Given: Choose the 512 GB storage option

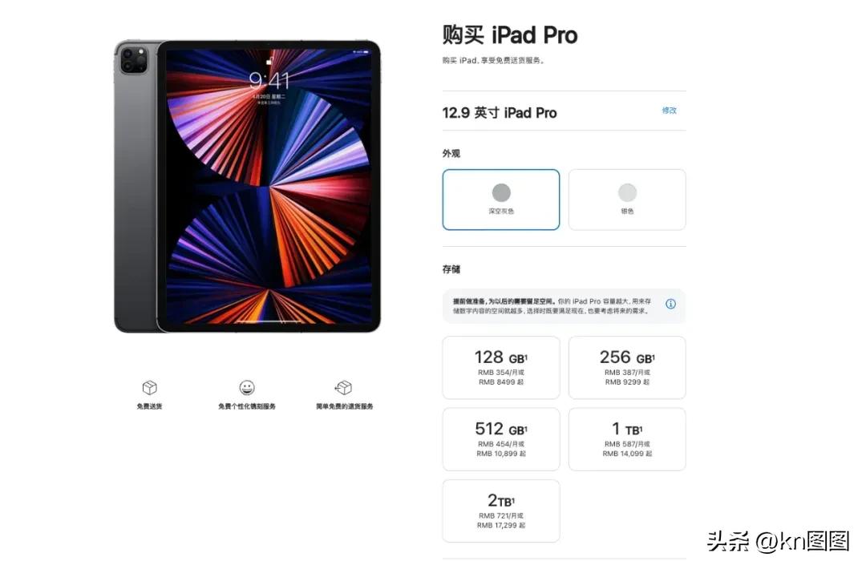Looking at the screenshot, I should (x=501, y=439).
